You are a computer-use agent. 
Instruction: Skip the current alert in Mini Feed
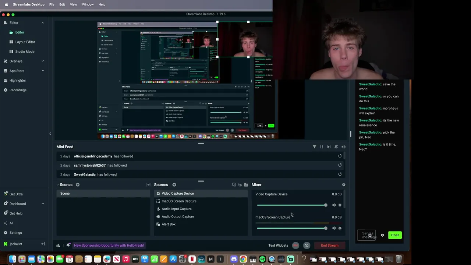[x=329, y=147]
